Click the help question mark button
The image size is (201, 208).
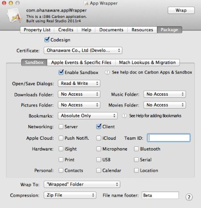coord(189,197)
